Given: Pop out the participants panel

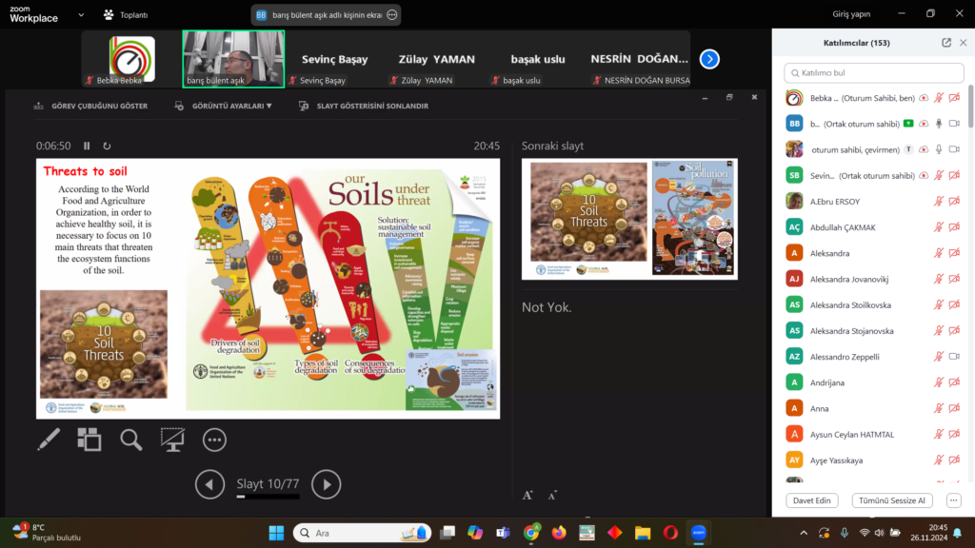Looking at the screenshot, I should [945, 43].
